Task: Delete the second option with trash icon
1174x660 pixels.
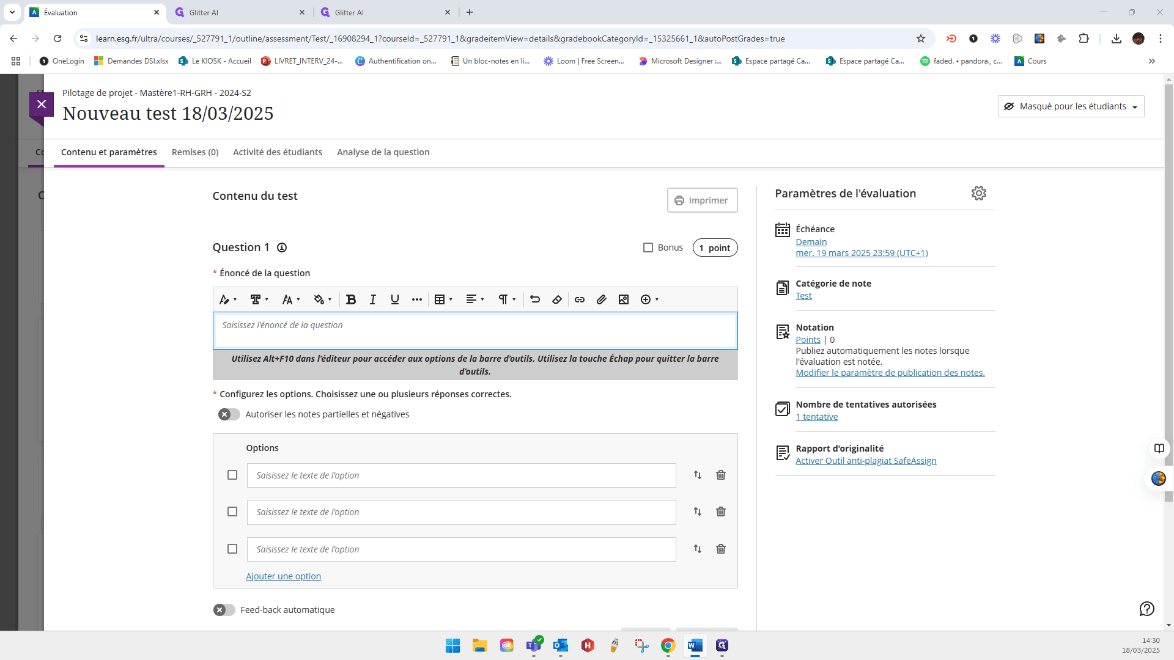Action: [x=721, y=512]
